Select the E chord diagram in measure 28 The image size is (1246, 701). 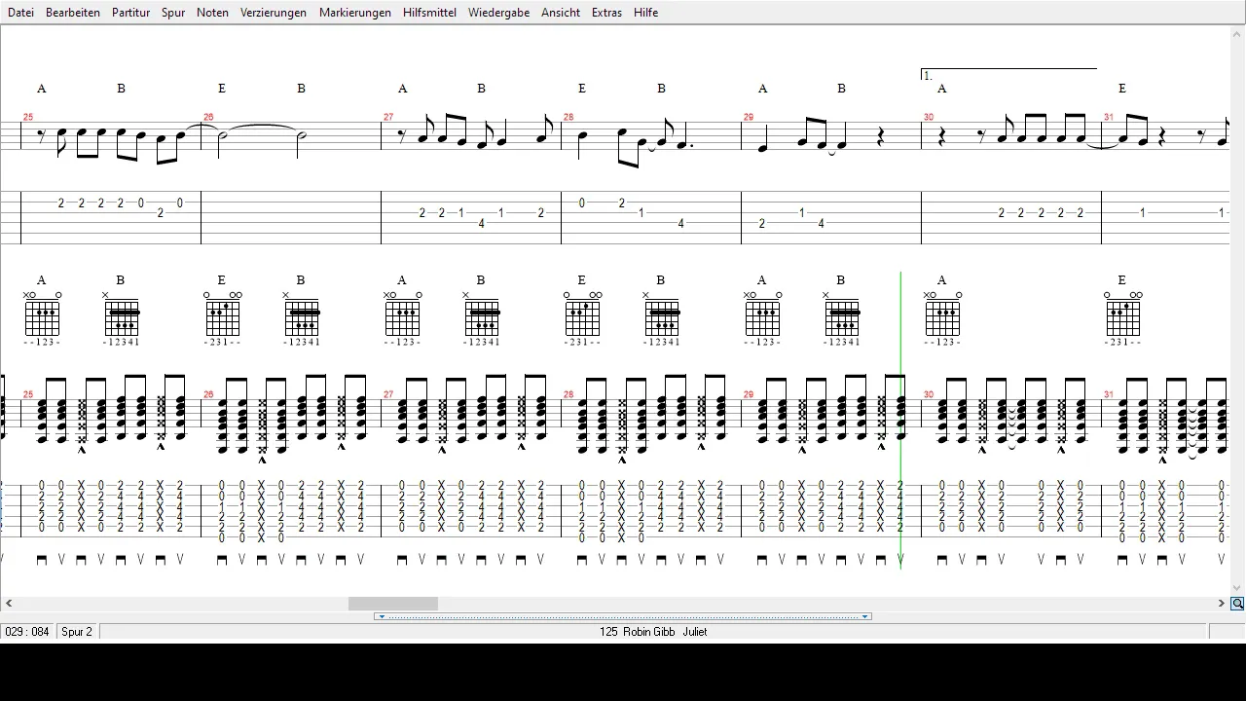[582, 317]
